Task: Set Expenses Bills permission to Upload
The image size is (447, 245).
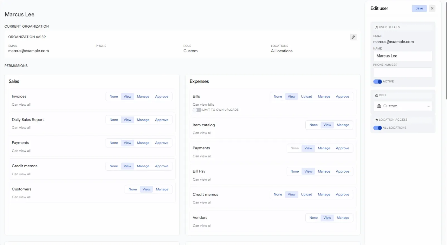Action: point(306,97)
